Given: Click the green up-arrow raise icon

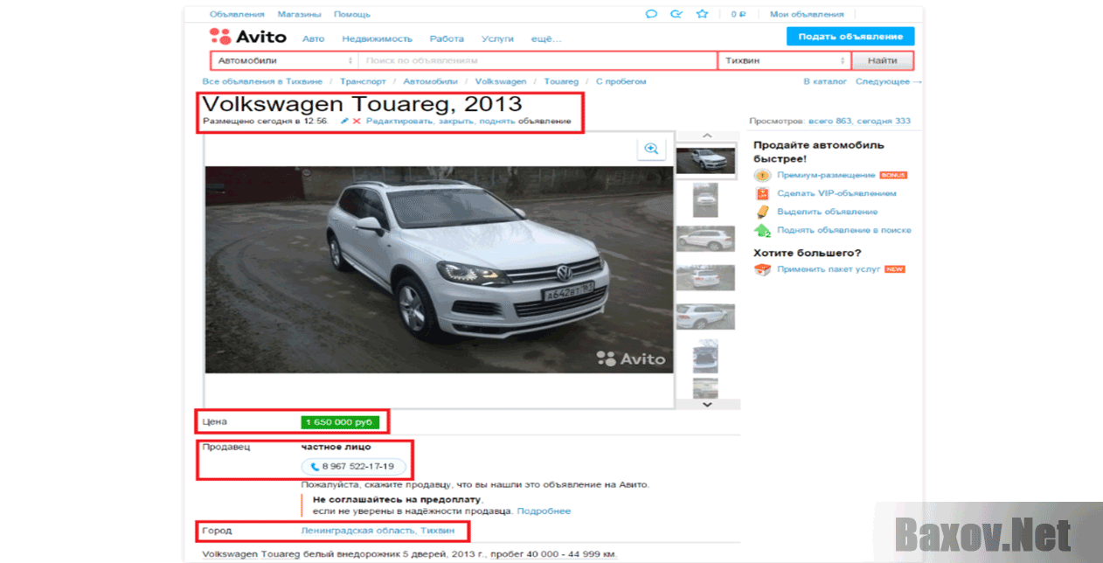Looking at the screenshot, I should pos(762,231).
